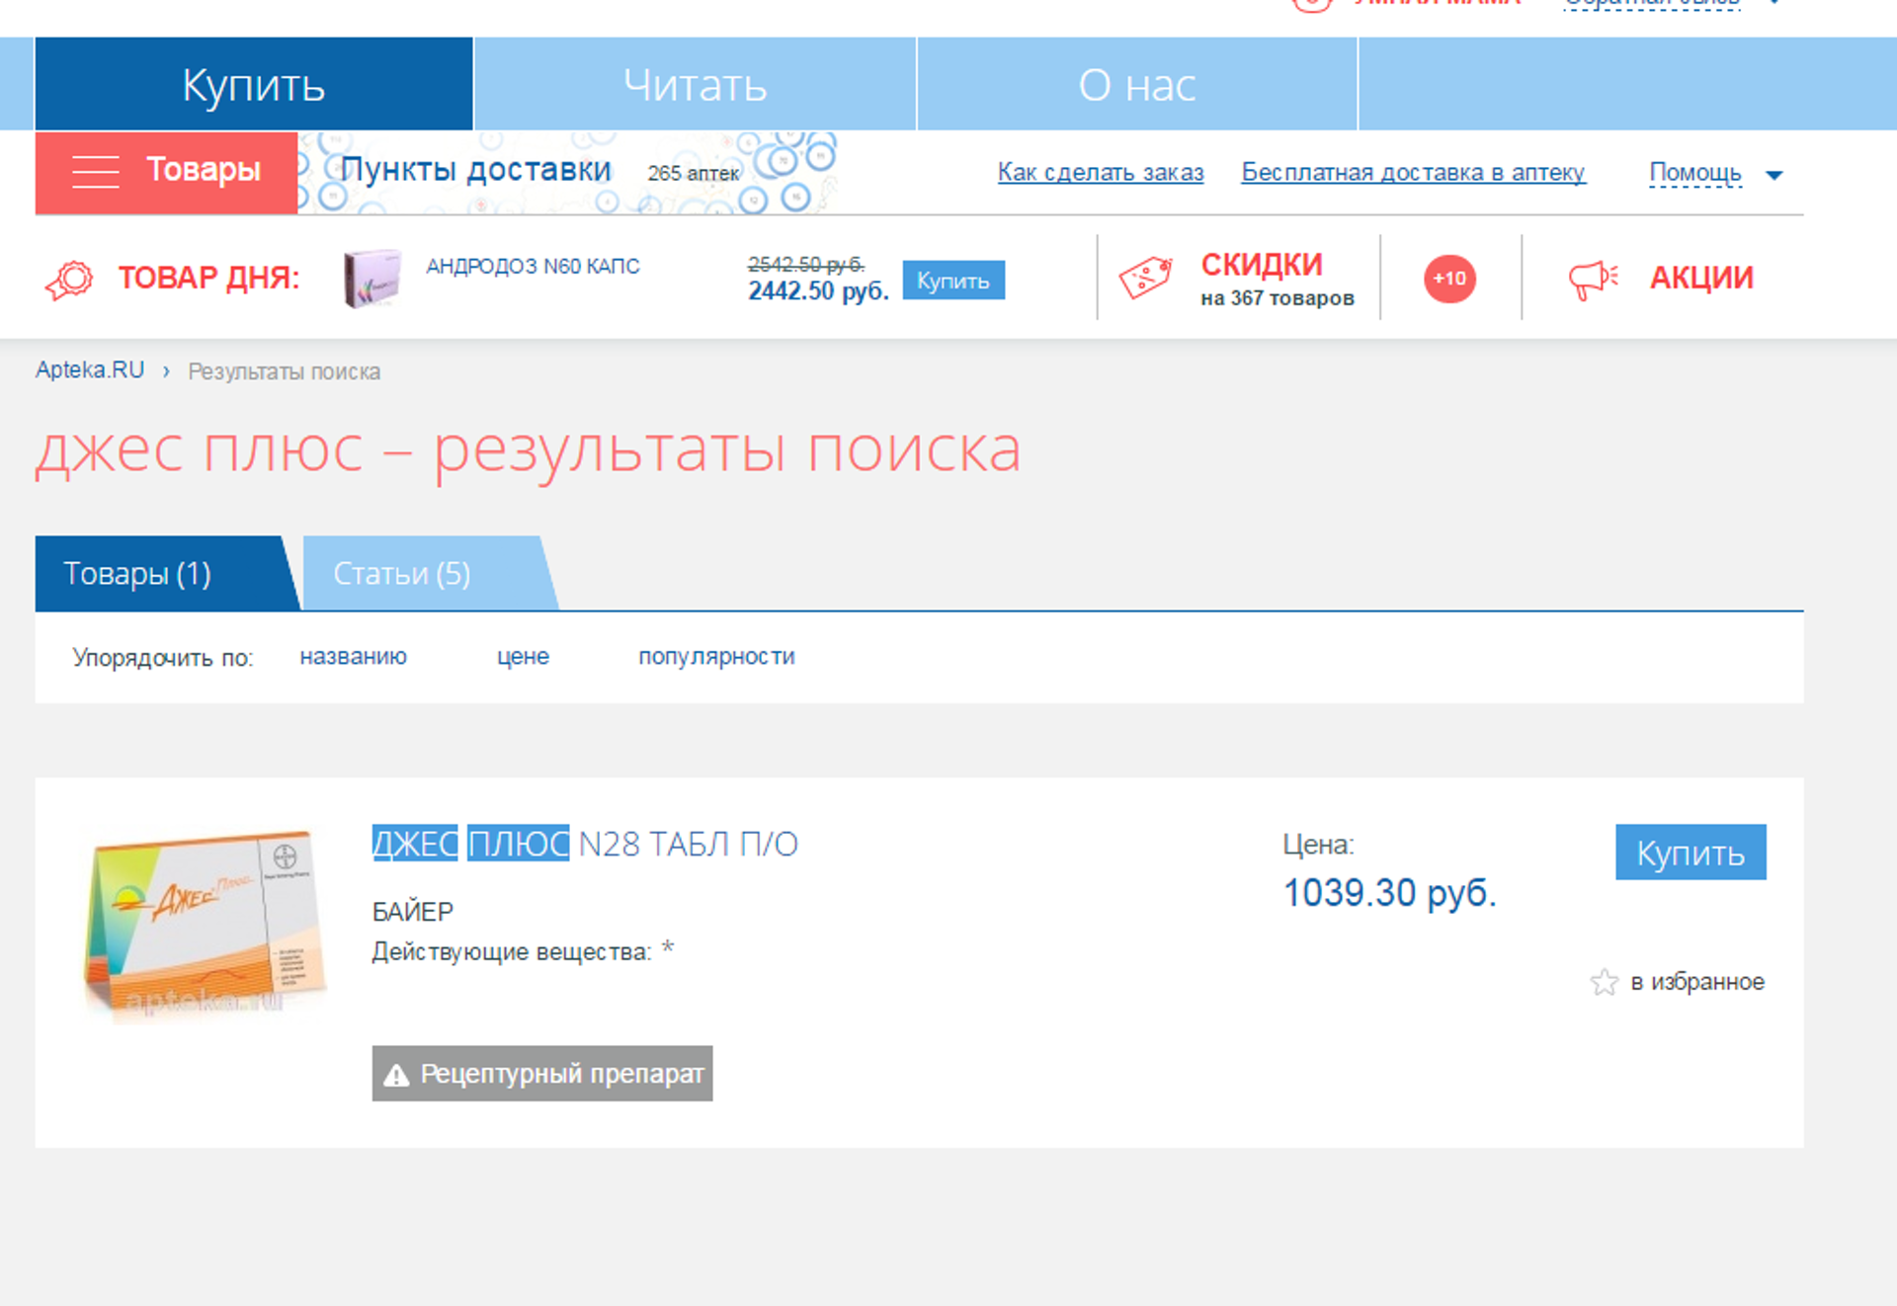Viewport: 1897px width, 1306px height.
Task: Add Джес Плюс в избранное
Action: pyautogui.click(x=1697, y=981)
